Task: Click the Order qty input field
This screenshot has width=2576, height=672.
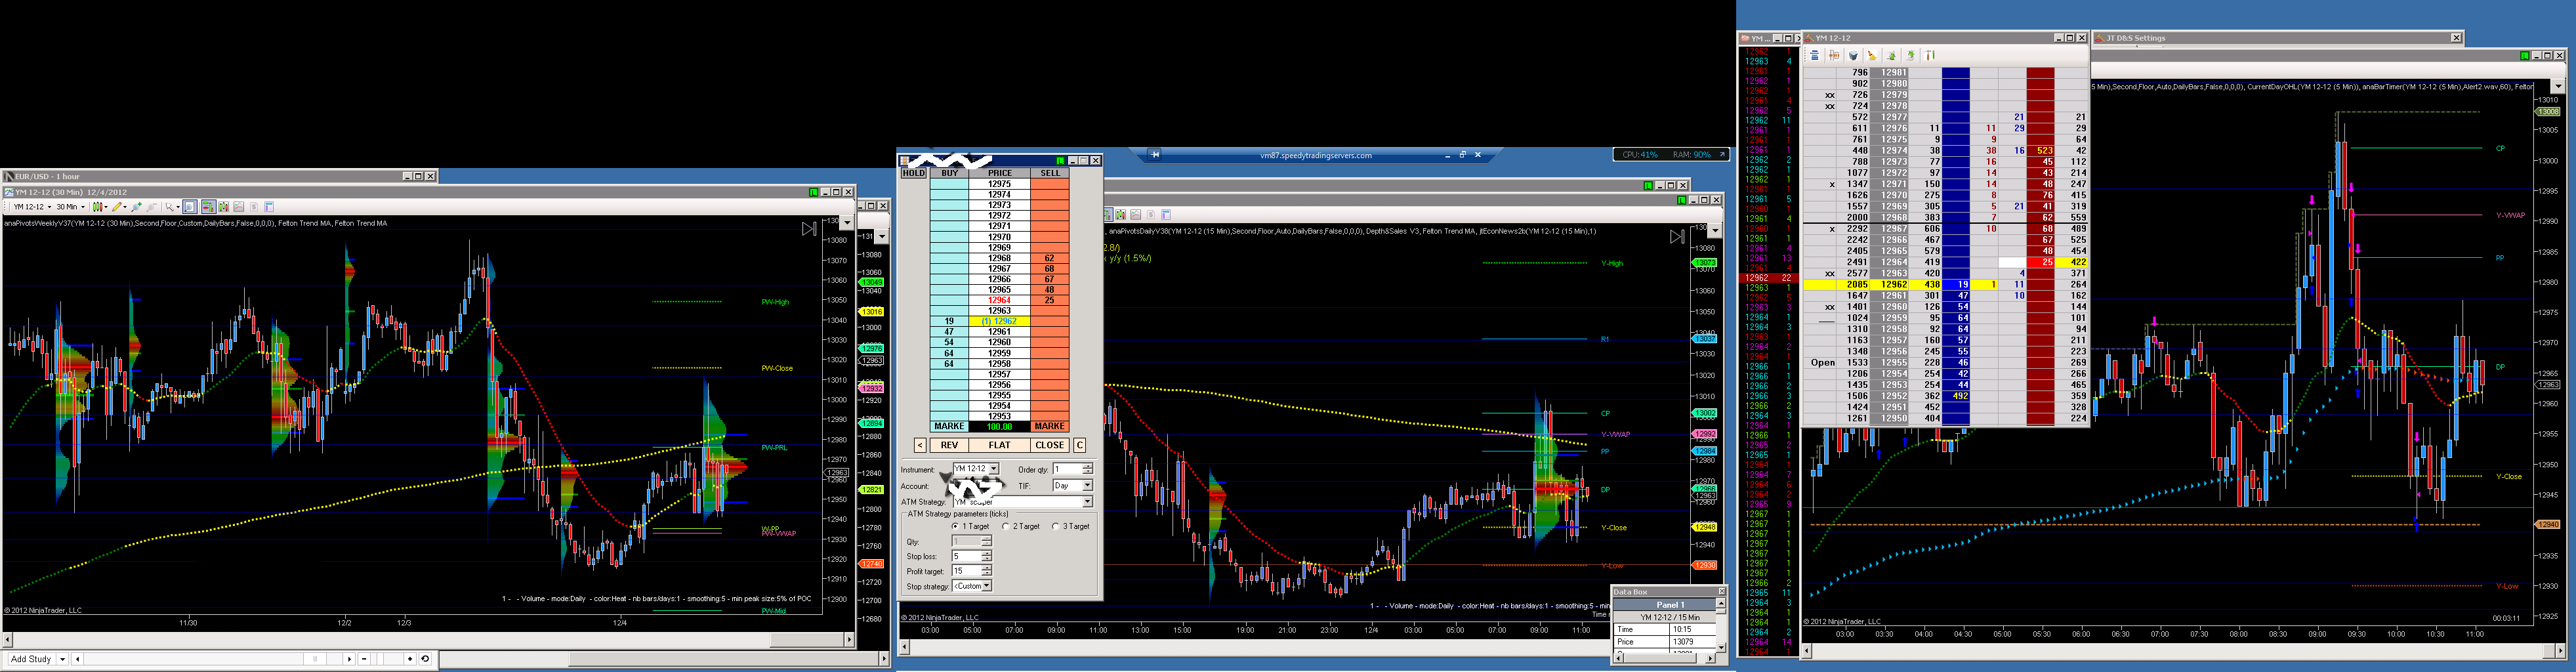Action: (x=1067, y=469)
